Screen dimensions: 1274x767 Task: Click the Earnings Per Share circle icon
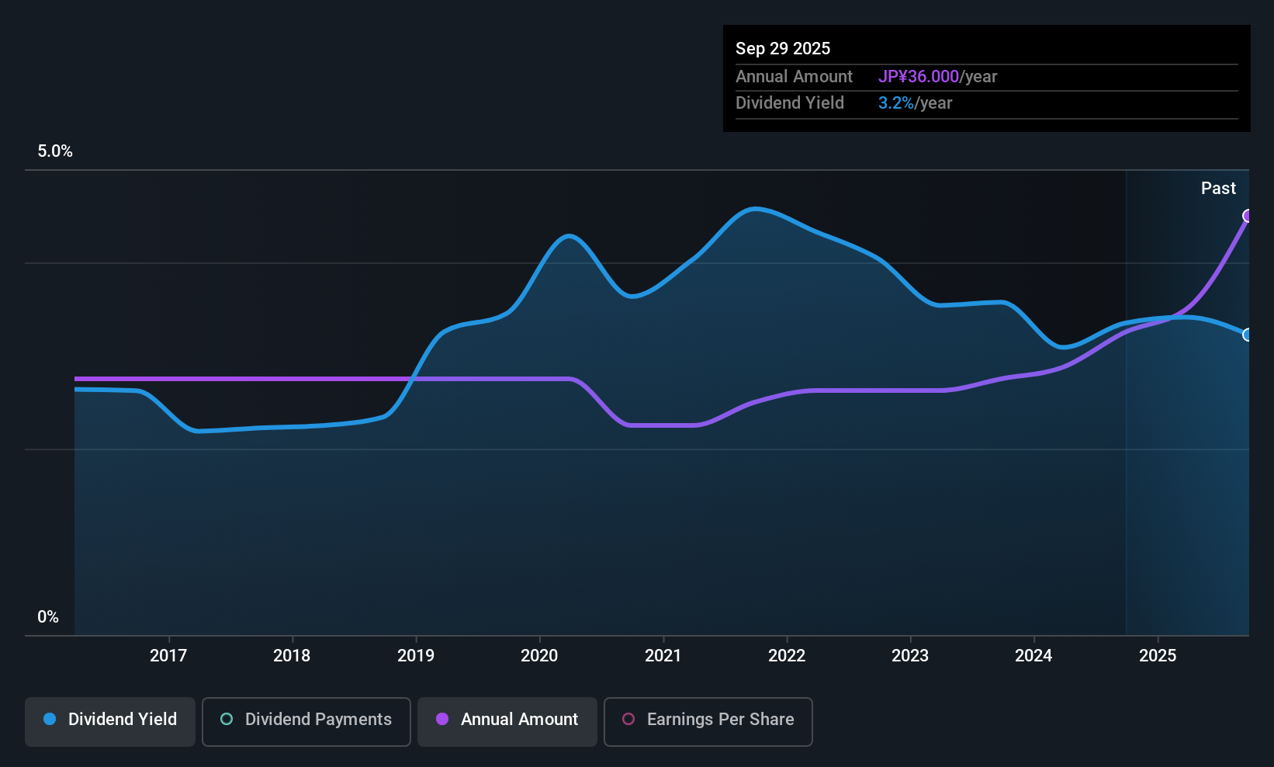pos(628,720)
